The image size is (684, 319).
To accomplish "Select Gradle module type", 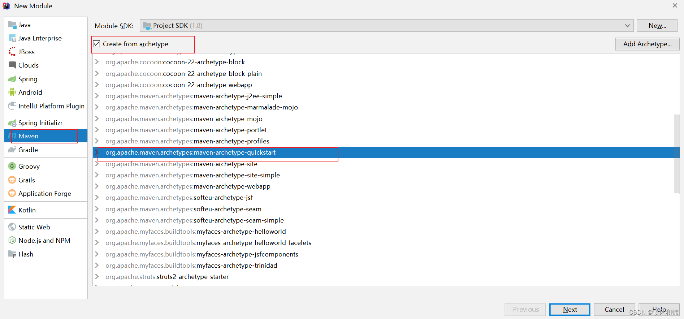I will (x=46, y=150).
